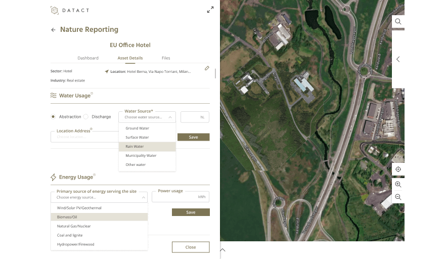Zoom out on the map
Viewport: 445px width, 259px height.
(x=398, y=197)
